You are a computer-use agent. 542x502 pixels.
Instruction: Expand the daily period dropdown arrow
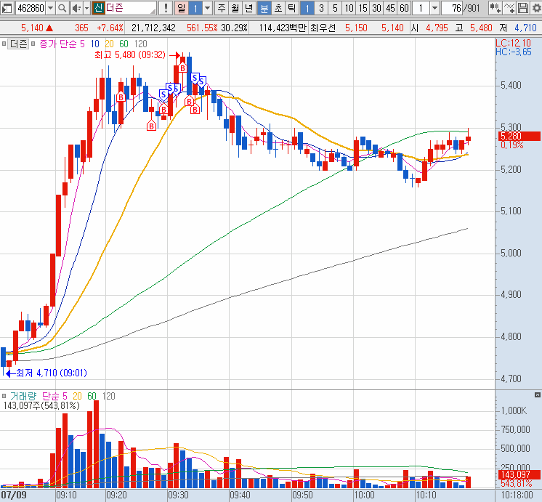(x=208, y=9)
